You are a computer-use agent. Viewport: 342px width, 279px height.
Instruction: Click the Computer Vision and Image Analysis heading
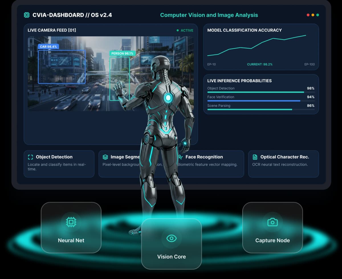[x=209, y=15]
